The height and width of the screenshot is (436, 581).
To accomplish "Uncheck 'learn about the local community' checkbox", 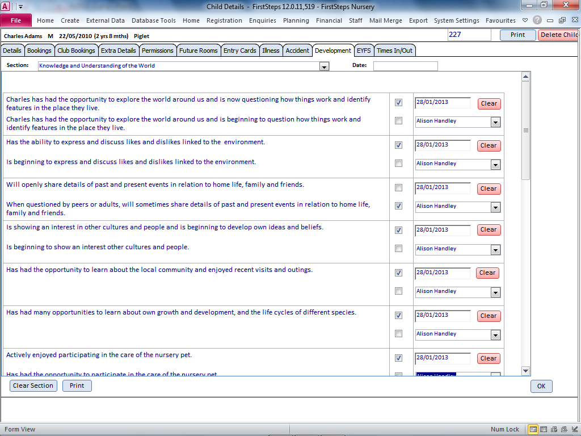I will tap(399, 273).
